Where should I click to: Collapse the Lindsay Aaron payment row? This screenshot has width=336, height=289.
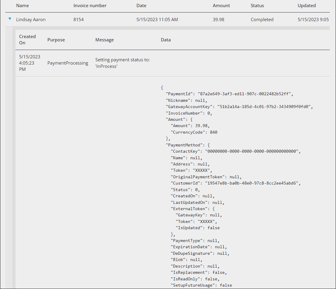10,19
